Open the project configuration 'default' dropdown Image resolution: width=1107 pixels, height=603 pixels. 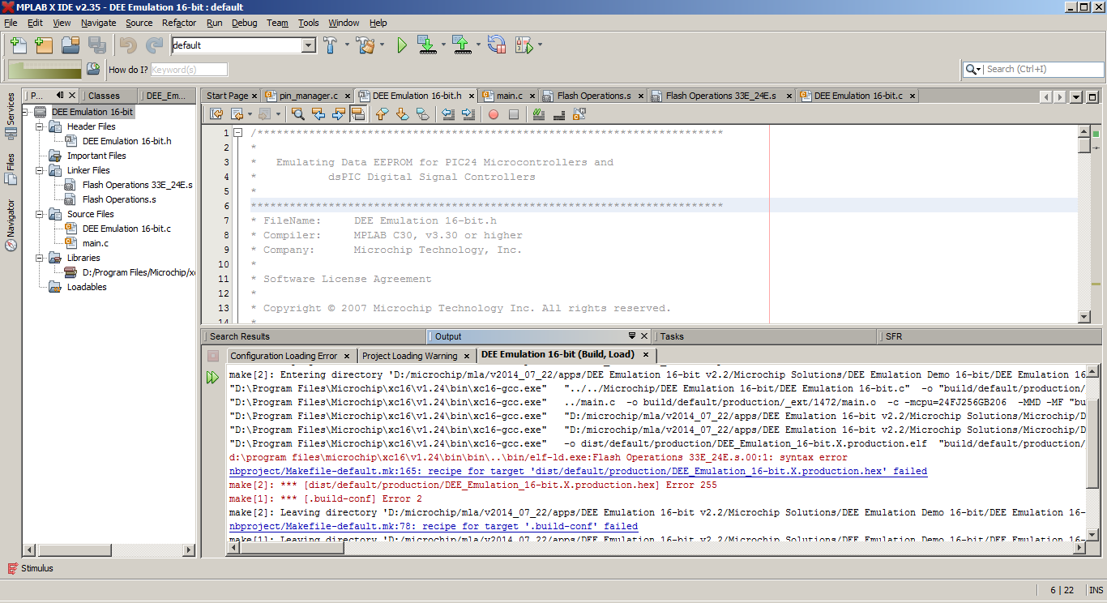coord(308,45)
